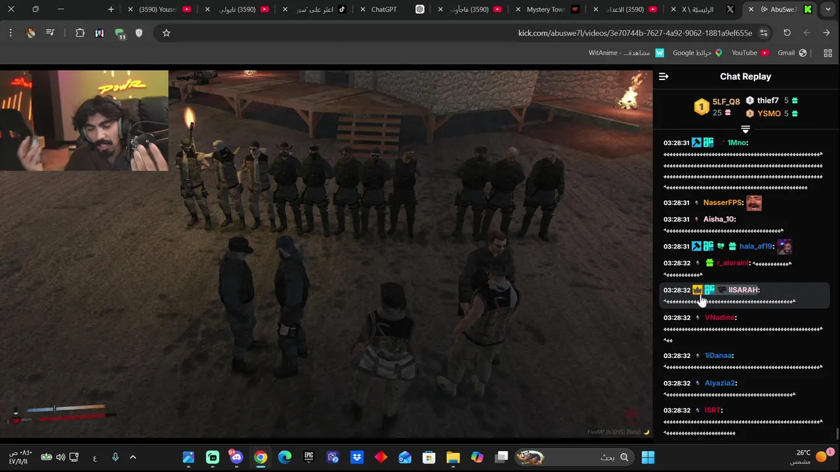This screenshot has height=472, width=840.
Task: Expand the gift leaderboard arrow
Action: [x=745, y=129]
